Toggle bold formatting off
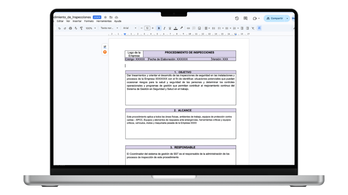348x195 pixels. (x=159, y=28)
